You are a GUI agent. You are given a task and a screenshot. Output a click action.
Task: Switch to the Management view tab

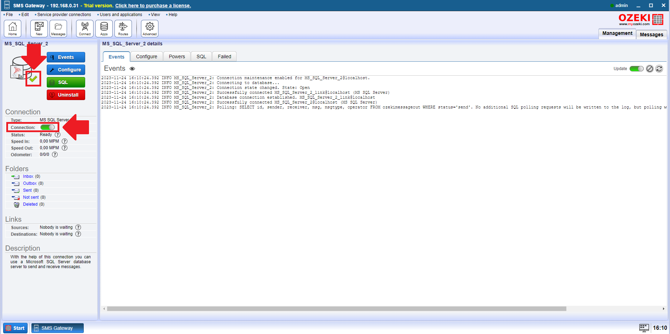617,33
